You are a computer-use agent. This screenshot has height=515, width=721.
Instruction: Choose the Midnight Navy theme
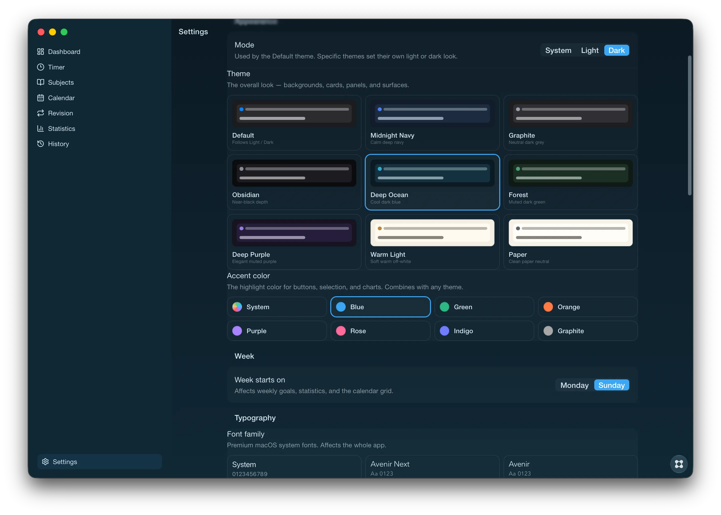click(x=432, y=123)
